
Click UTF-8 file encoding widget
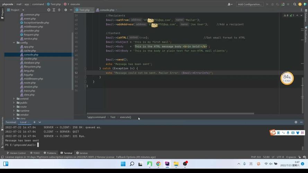click(280, 157)
